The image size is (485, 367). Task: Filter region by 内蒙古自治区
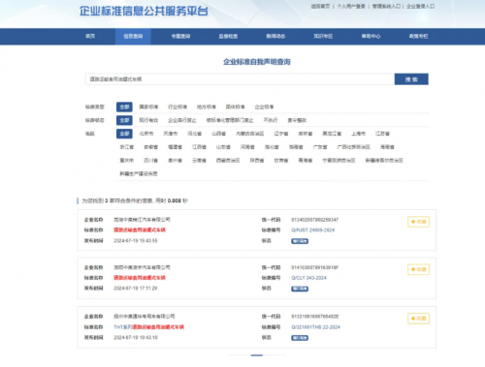point(250,134)
